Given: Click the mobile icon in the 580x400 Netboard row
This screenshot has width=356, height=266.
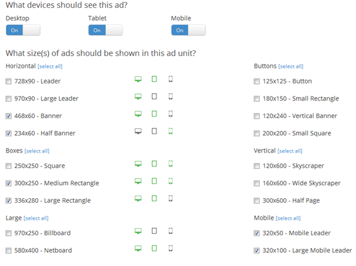Looking at the screenshot, I should pos(171,248).
